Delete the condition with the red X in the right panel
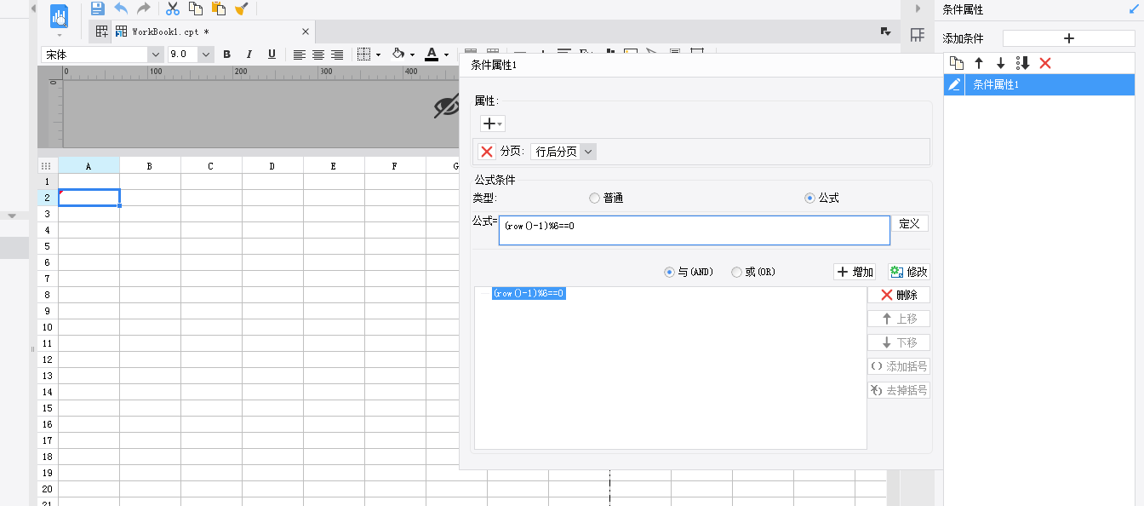The height and width of the screenshot is (506, 1144). pyautogui.click(x=1045, y=63)
